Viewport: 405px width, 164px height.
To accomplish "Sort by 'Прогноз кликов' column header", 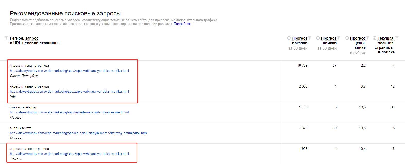I will point(329,41).
